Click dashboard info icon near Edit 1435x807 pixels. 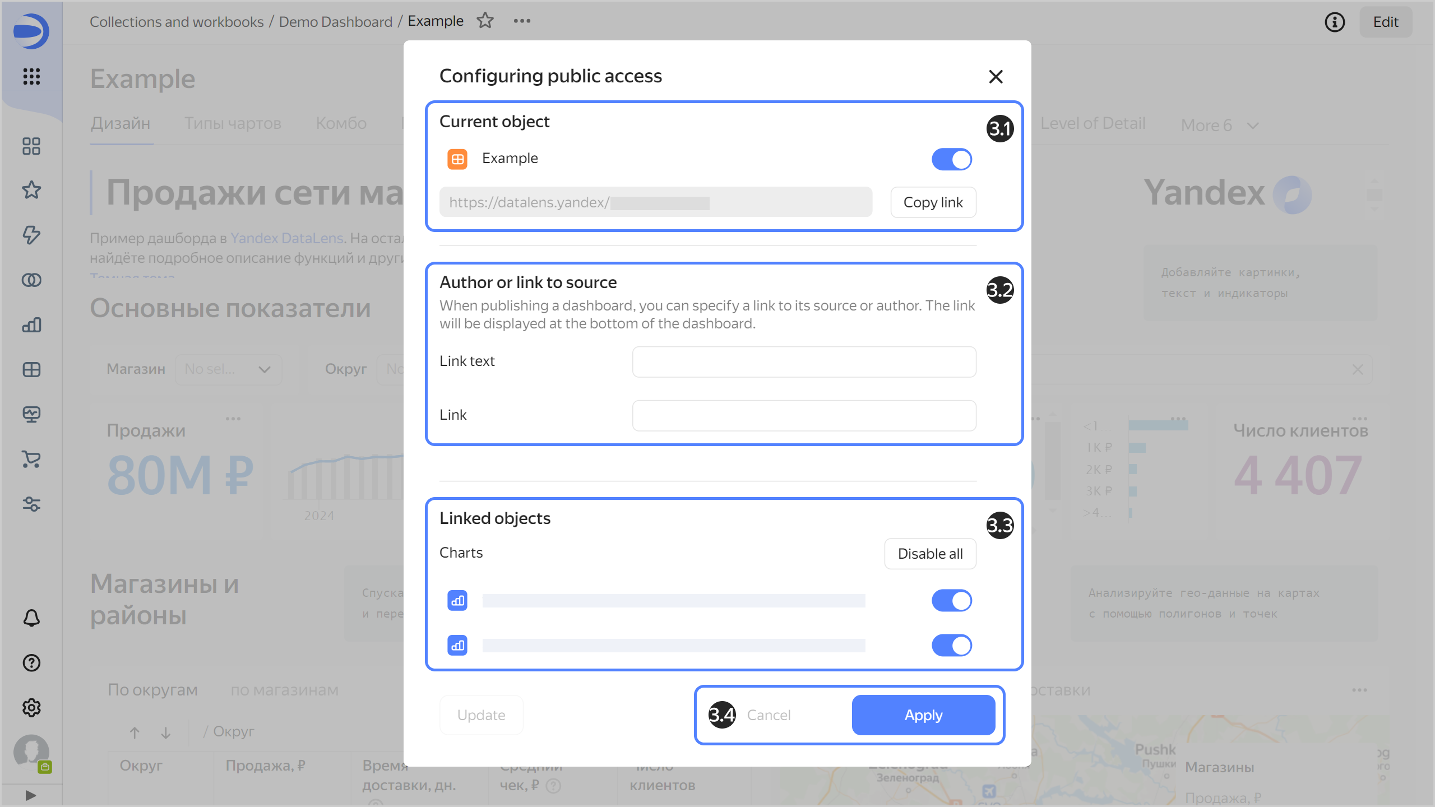1335,22
